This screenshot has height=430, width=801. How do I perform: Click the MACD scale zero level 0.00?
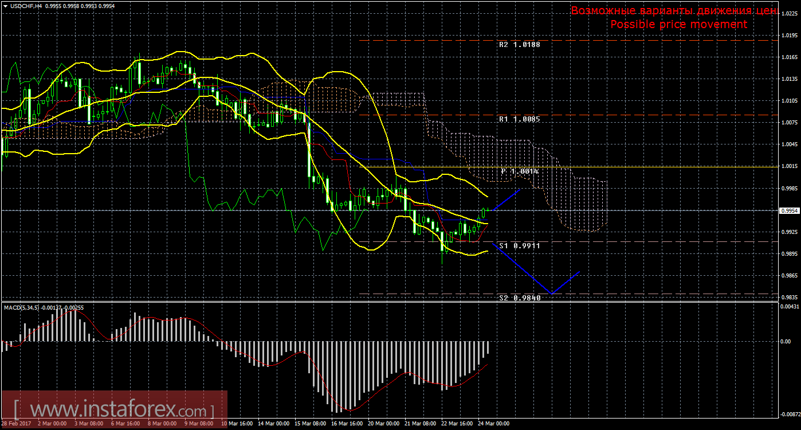(x=784, y=341)
